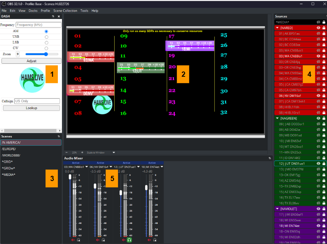Image resolution: width=327 pixels, height=244 pixels.
Task: Show the 01|AK BP51ac source
Action: click(318, 34)
